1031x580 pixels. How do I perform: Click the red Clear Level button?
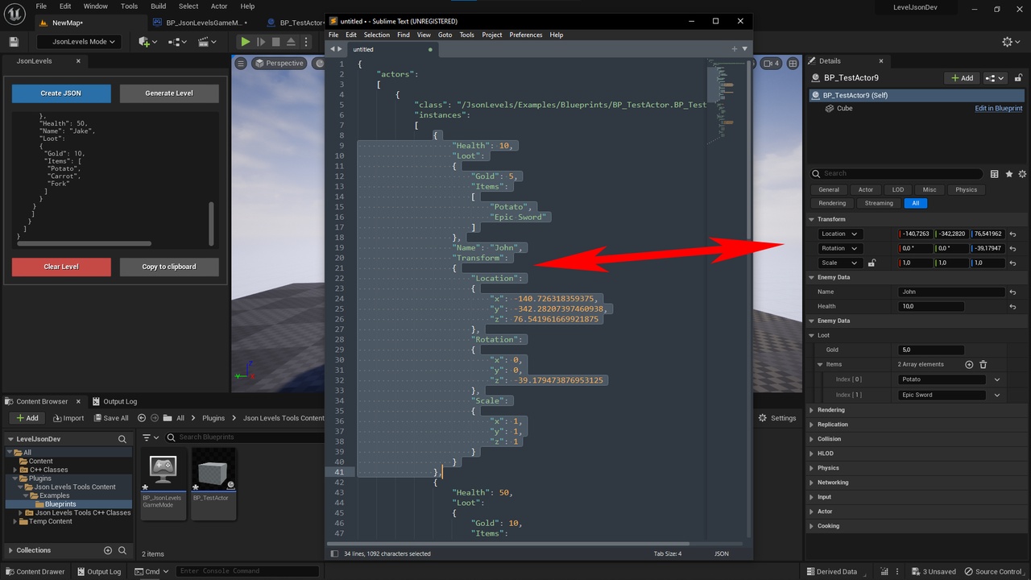click(61, 267)
